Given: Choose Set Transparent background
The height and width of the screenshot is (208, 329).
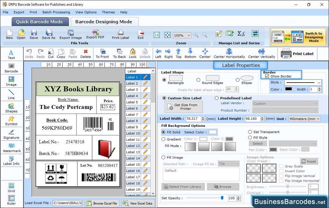Looking at the screenshot, I should click(250, 132).
